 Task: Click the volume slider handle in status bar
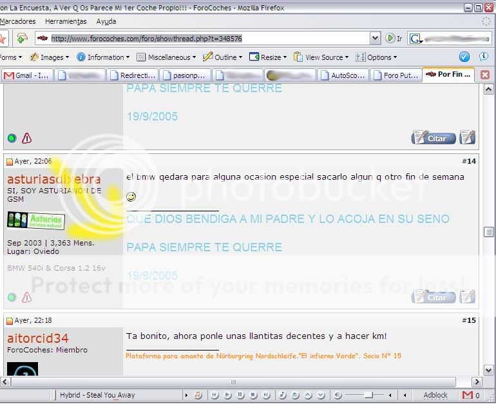coord(368,395)
